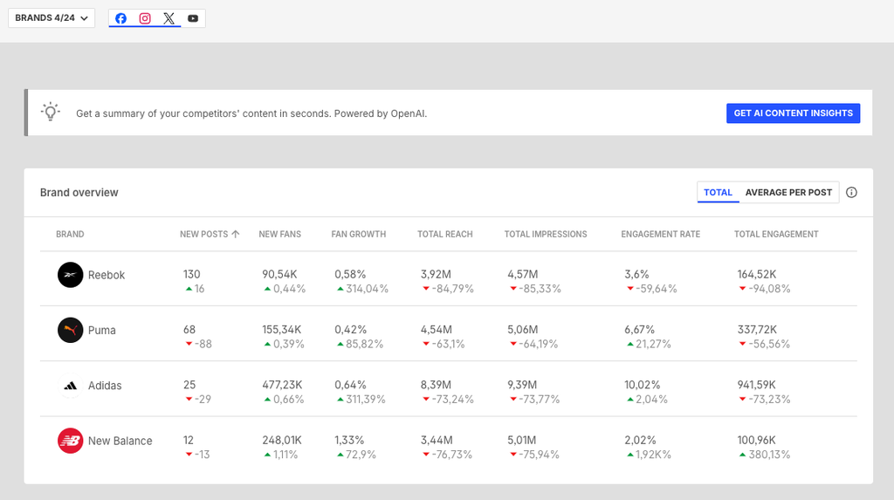The width and height of the screenshot is (894, 500).
Task: Sort by the Total Engagement column header
Action: coord(775,234)
